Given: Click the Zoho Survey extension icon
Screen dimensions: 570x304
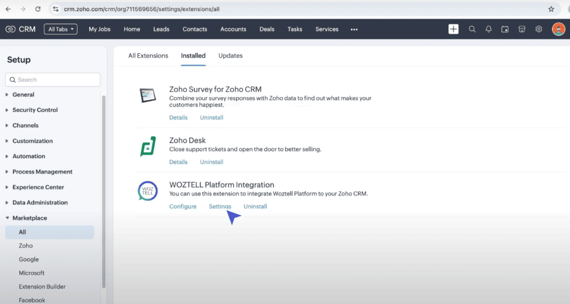Looking at the screenshot, I should point(147,95).
